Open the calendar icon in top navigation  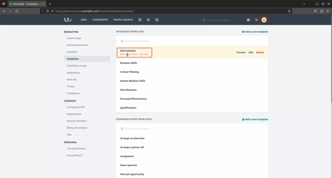(140, 20)
